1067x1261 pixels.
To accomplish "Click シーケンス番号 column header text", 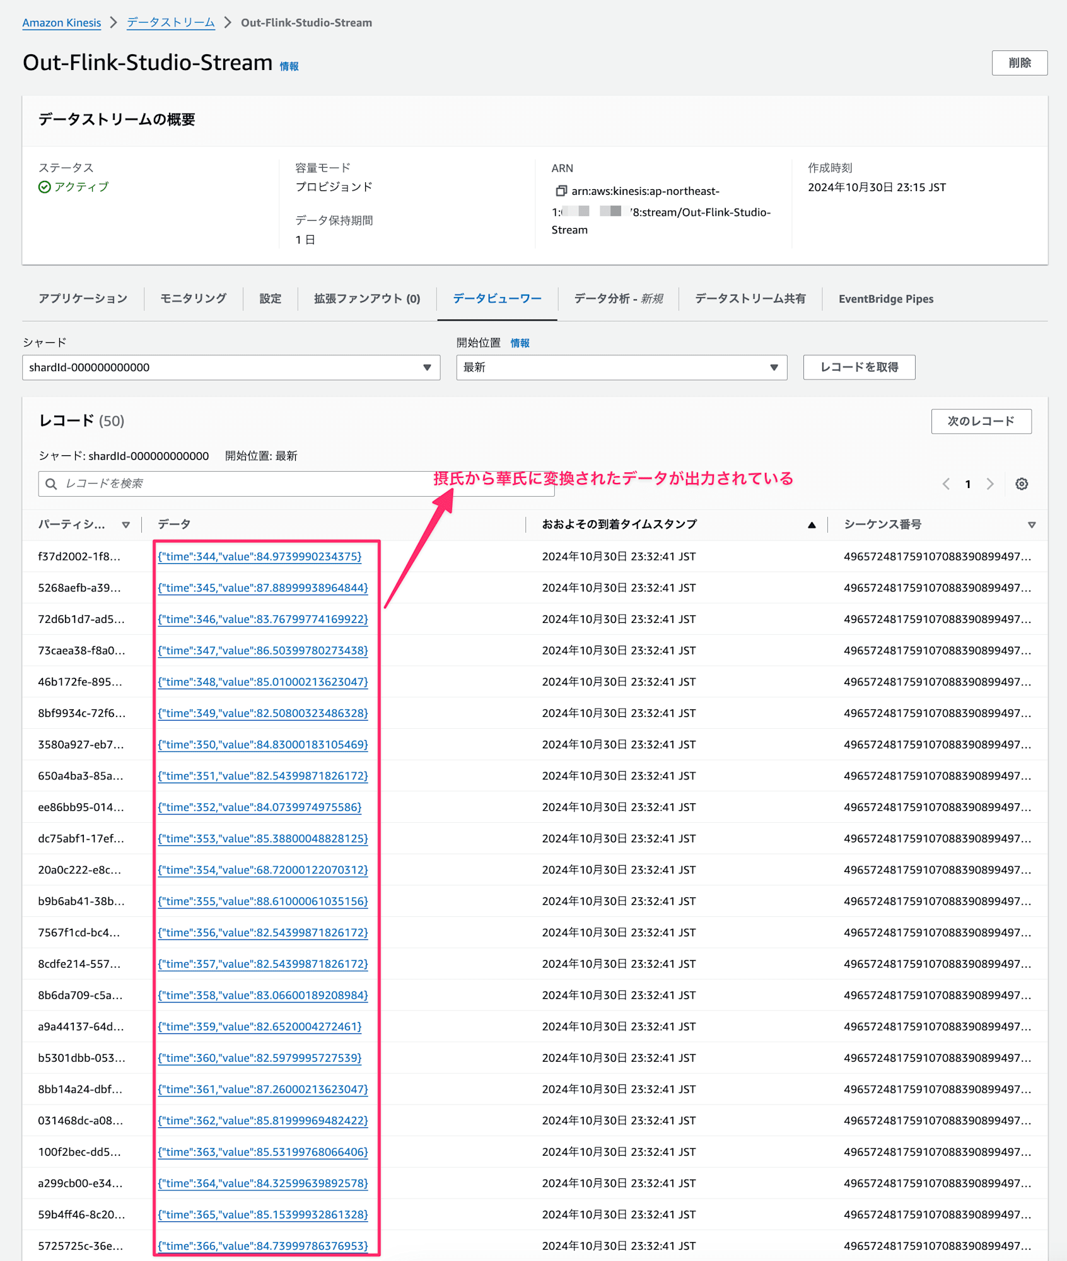I will [882, 525].
